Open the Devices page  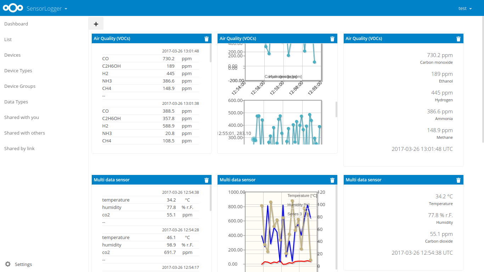tap(12, 55)
